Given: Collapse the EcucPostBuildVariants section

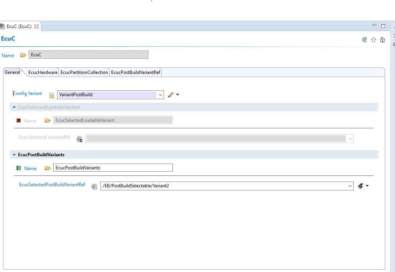Looking at the screenshot, I should [x=14, y=154].
